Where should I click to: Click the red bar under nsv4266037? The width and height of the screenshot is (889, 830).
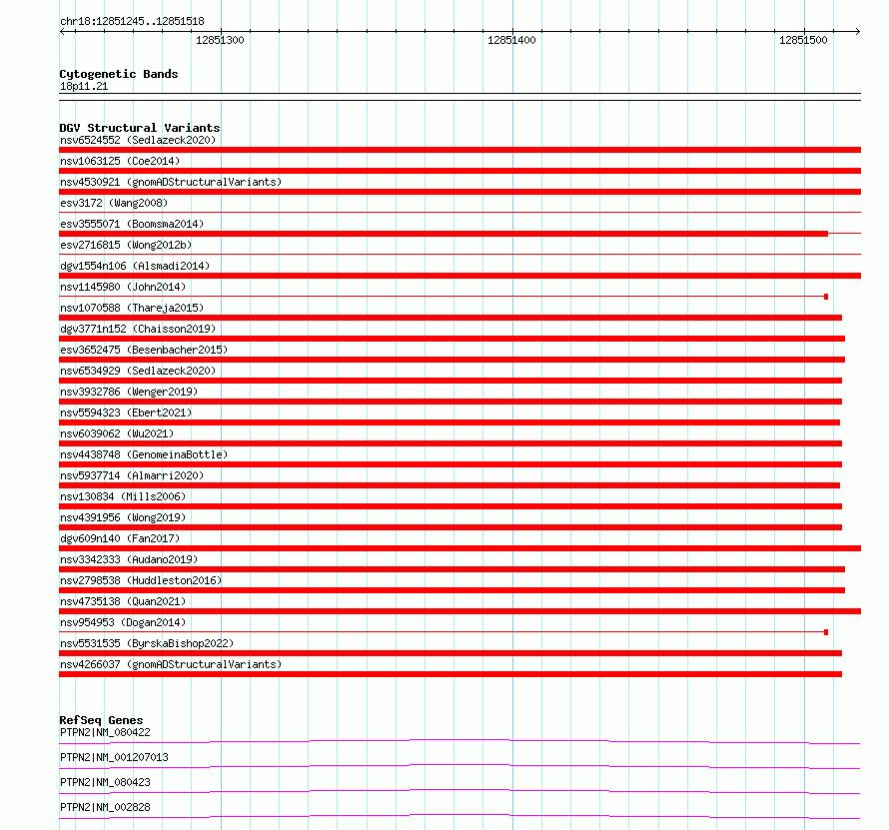[450, 674]
